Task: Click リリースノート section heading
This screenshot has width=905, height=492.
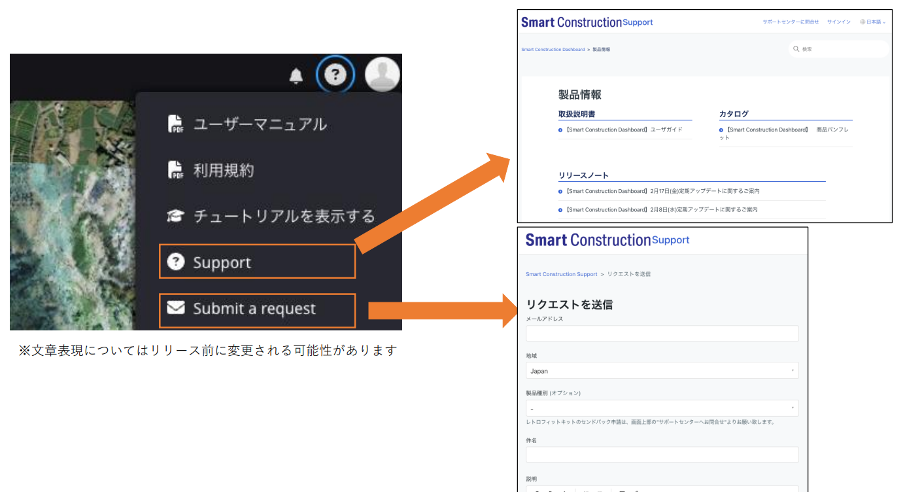Action: 583,175
